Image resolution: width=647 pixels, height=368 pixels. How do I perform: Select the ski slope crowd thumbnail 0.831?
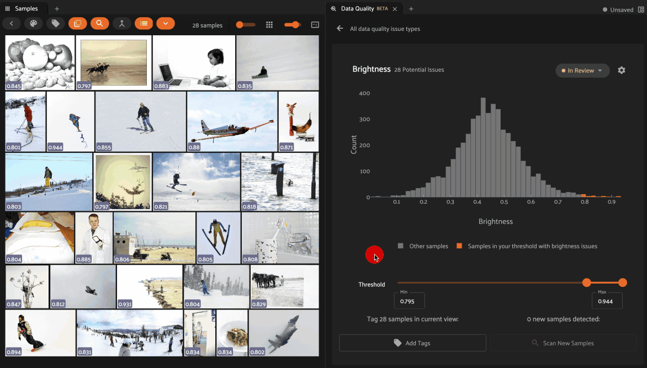[x=130, y=333]
